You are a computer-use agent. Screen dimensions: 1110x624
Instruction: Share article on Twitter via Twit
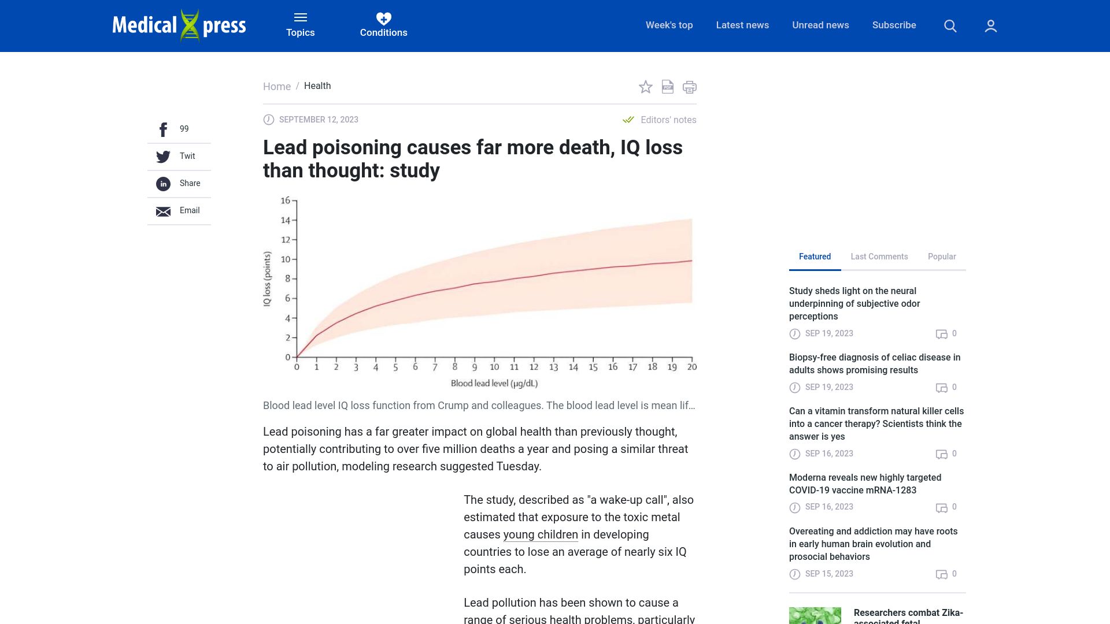click(179, 157)
